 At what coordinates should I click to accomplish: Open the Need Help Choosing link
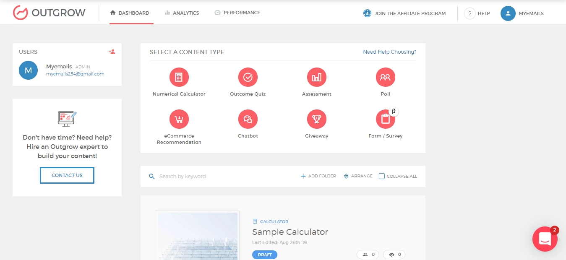click(x=389, y=52)
